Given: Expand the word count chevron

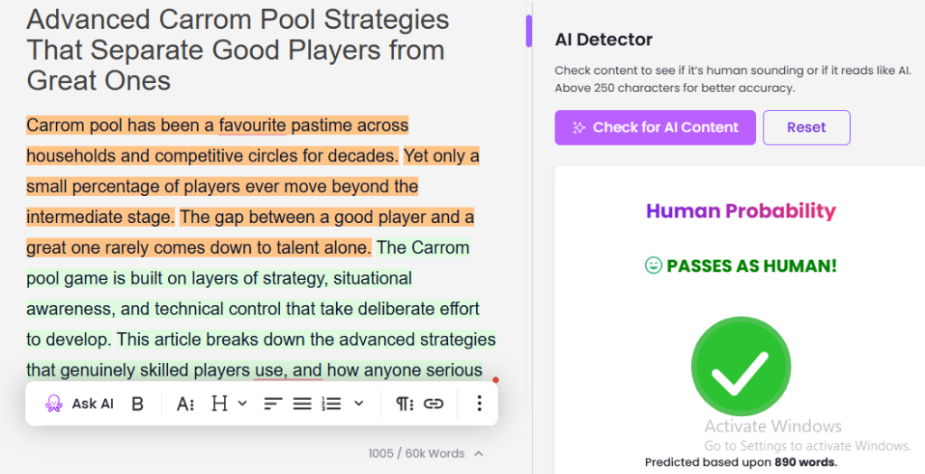Looking at the screenshot, I should [479, 453].
